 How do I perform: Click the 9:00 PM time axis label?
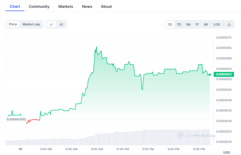click(x=199, y=149)
